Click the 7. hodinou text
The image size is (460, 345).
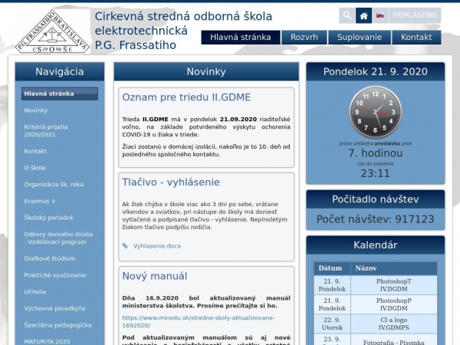(x=375, y=153)
